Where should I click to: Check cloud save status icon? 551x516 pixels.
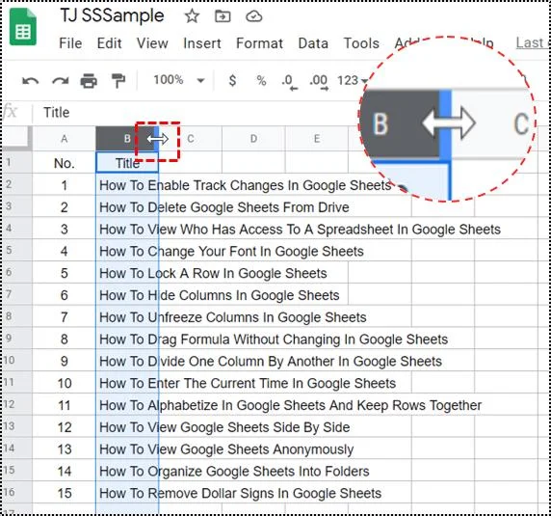tap(253, 16)
